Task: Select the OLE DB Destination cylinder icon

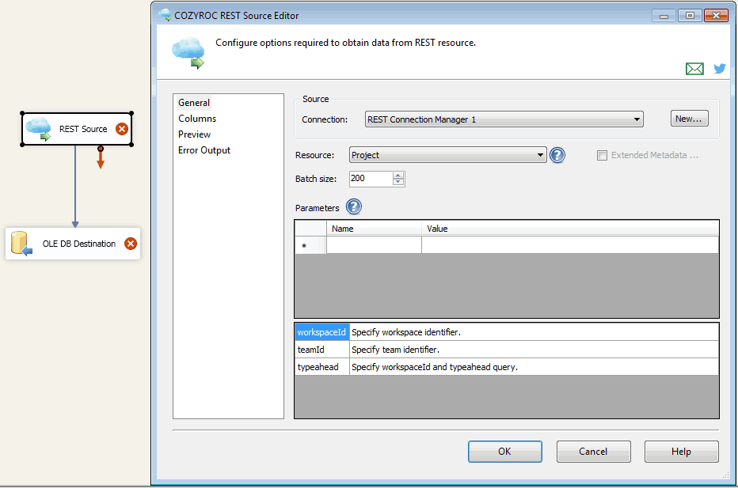Action: coord(21,243)
